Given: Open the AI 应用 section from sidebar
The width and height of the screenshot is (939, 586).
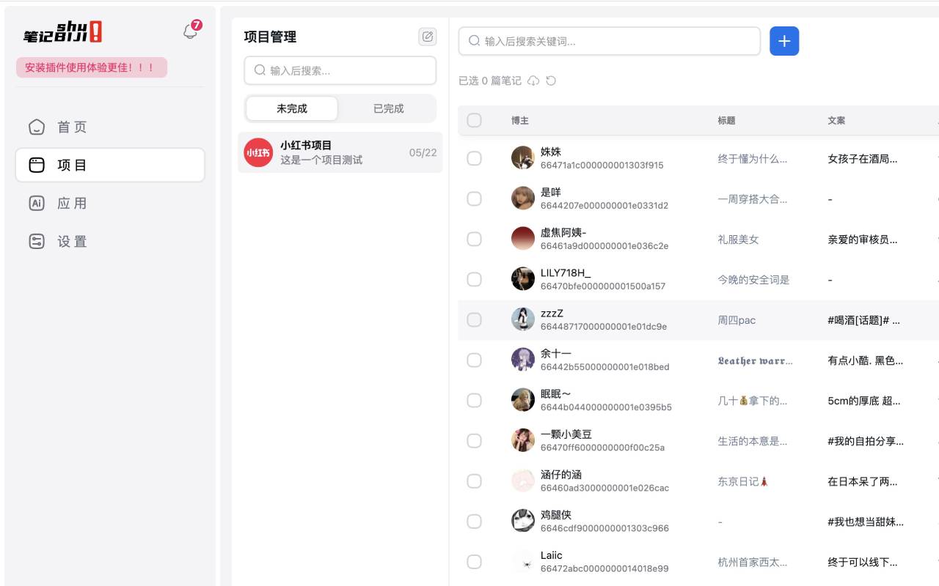Looking at the screenshot, I should 72,203.
